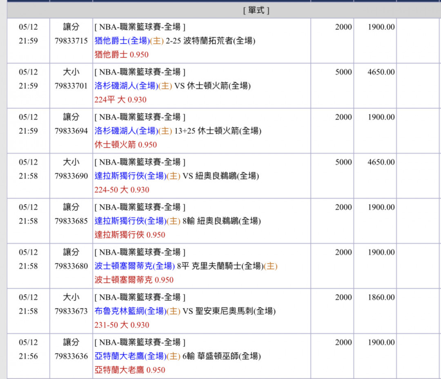This screenshot has width=441, height=379.
Task: Click 5000 stake in order 79833701 row
Action: [x=343, y=72]
